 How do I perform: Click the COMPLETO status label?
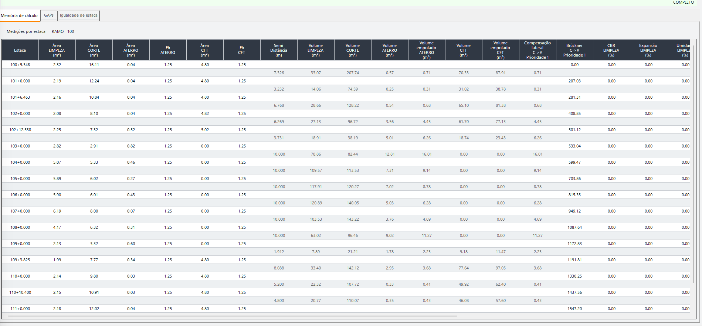[x=684, y=2]
